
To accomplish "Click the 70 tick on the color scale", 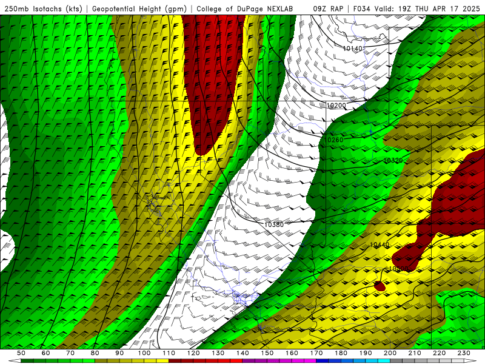I will point(70,353).
